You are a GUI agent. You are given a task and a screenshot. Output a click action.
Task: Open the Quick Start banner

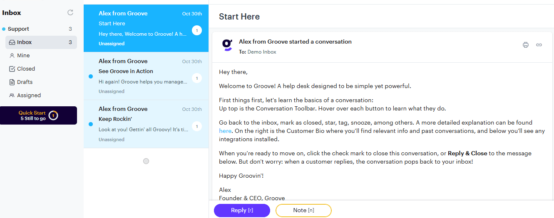(x=38, y=115)
